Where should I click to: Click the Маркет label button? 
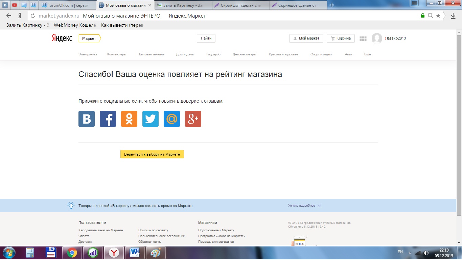coord(90,38)
